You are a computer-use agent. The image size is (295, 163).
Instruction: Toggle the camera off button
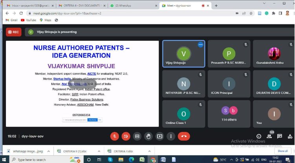pos(126,136)
